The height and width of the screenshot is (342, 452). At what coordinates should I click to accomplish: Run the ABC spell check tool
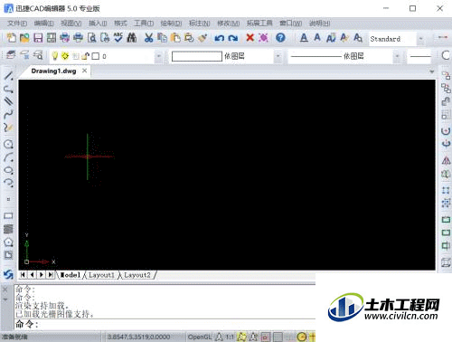coord(118,38)
